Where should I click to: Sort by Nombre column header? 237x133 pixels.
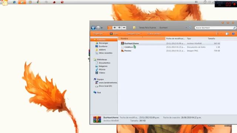point(142,38)
